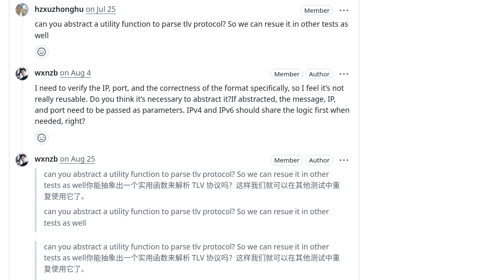
Task: Click Member badge on Aug 4 comment
Action: click(x=287, y=74)
